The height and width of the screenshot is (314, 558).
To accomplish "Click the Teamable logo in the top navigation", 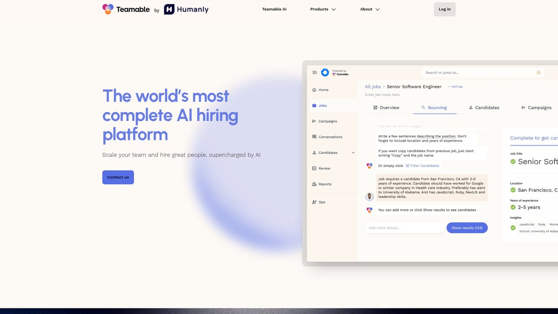I will 126,9.
